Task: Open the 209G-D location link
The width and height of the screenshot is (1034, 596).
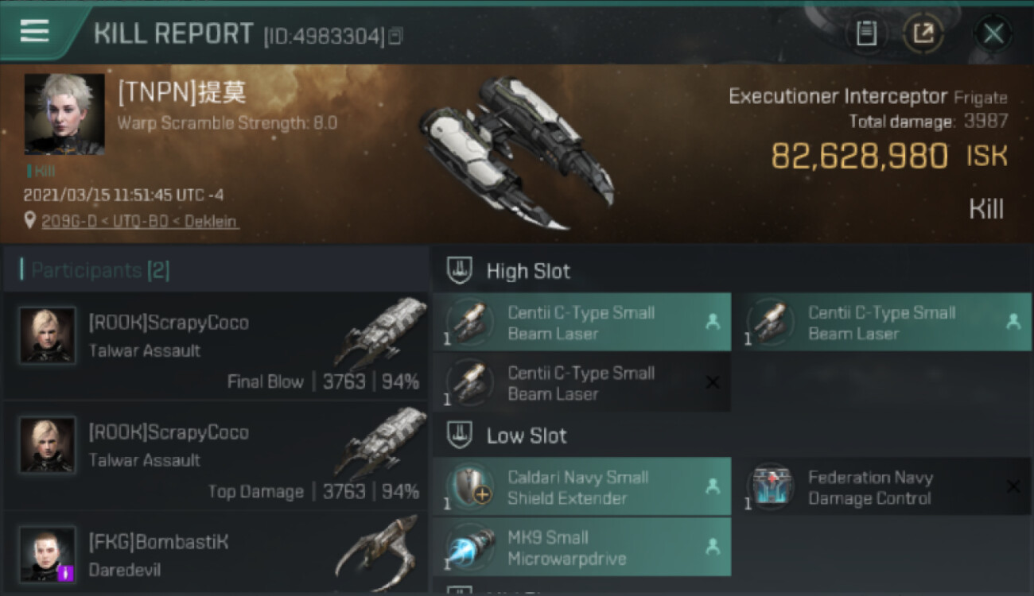Action: click(x=140, y=221)
